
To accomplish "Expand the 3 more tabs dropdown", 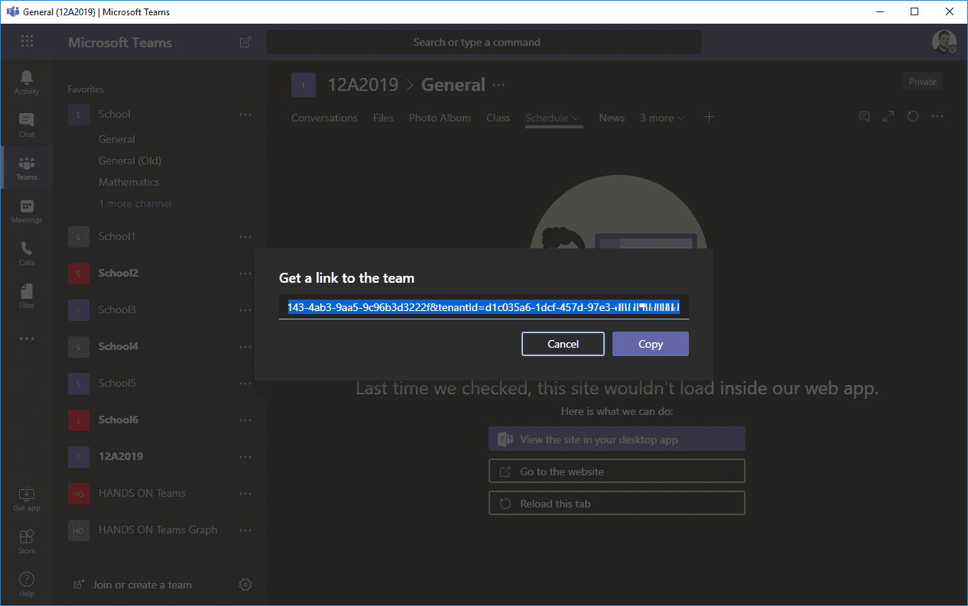I will tap(662, 118).
